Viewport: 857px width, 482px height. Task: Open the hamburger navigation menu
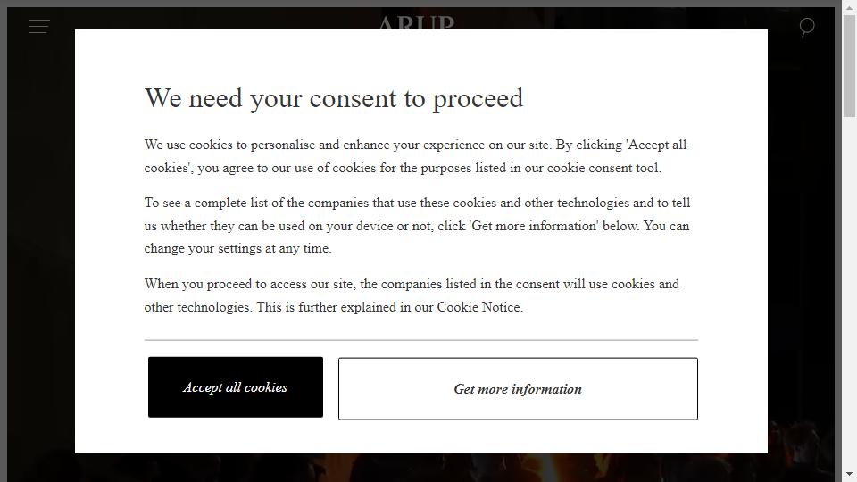tap(38, 26)
